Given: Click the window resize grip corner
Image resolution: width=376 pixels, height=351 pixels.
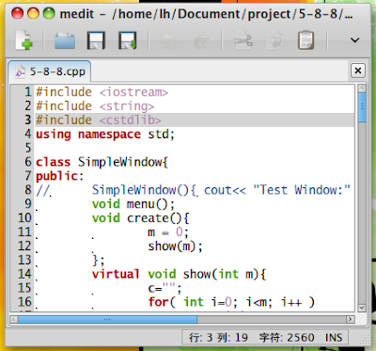Looking at the screenshot, I should (x=366, y=340).
